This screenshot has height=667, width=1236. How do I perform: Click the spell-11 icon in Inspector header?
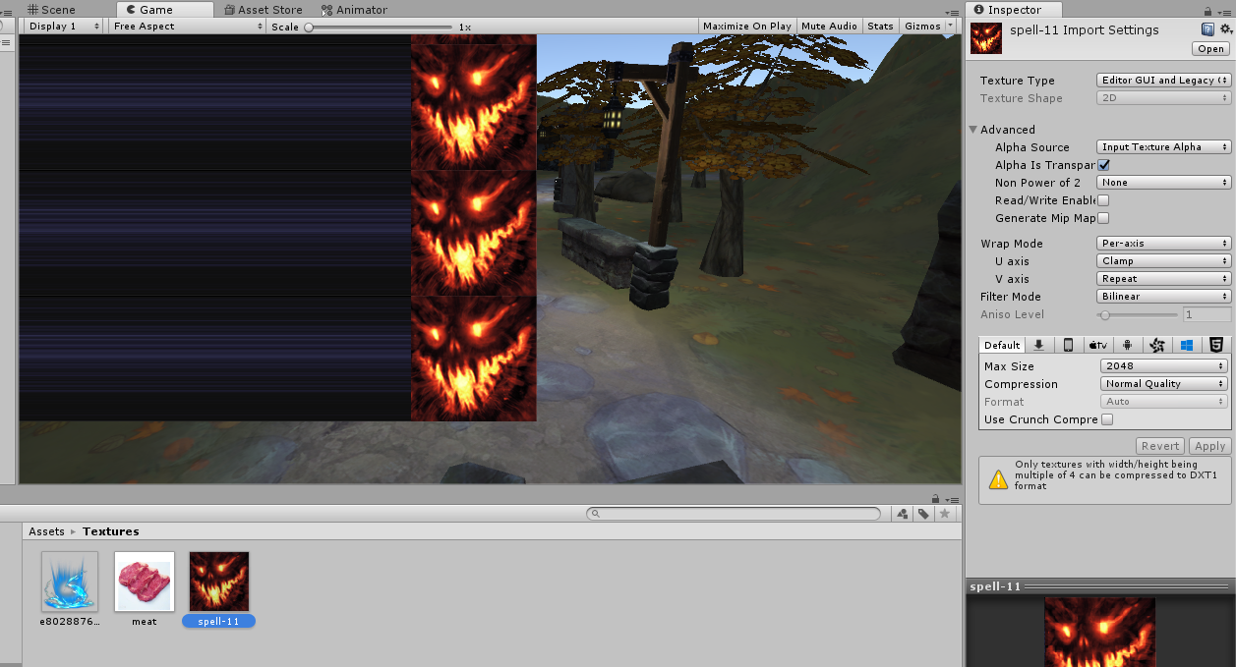[986, 38]
